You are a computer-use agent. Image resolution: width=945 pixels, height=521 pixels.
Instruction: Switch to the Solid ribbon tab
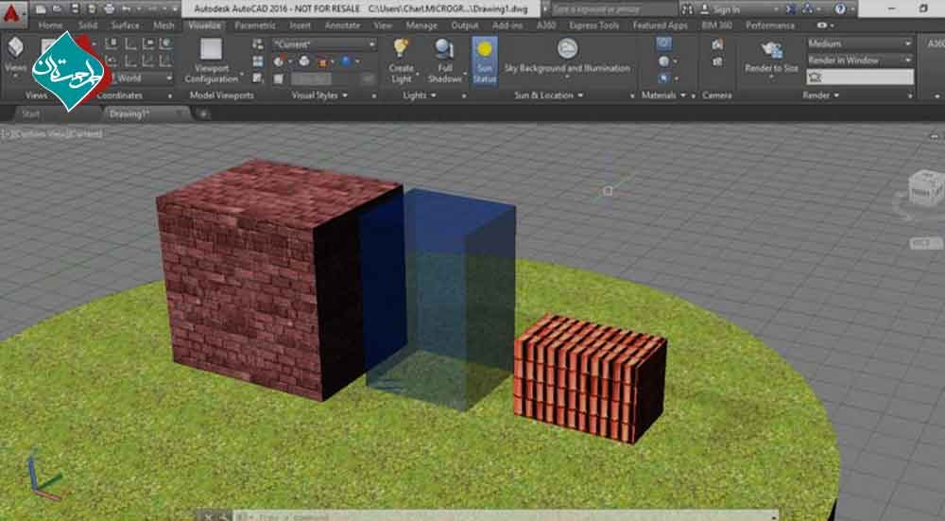[88, 26]
